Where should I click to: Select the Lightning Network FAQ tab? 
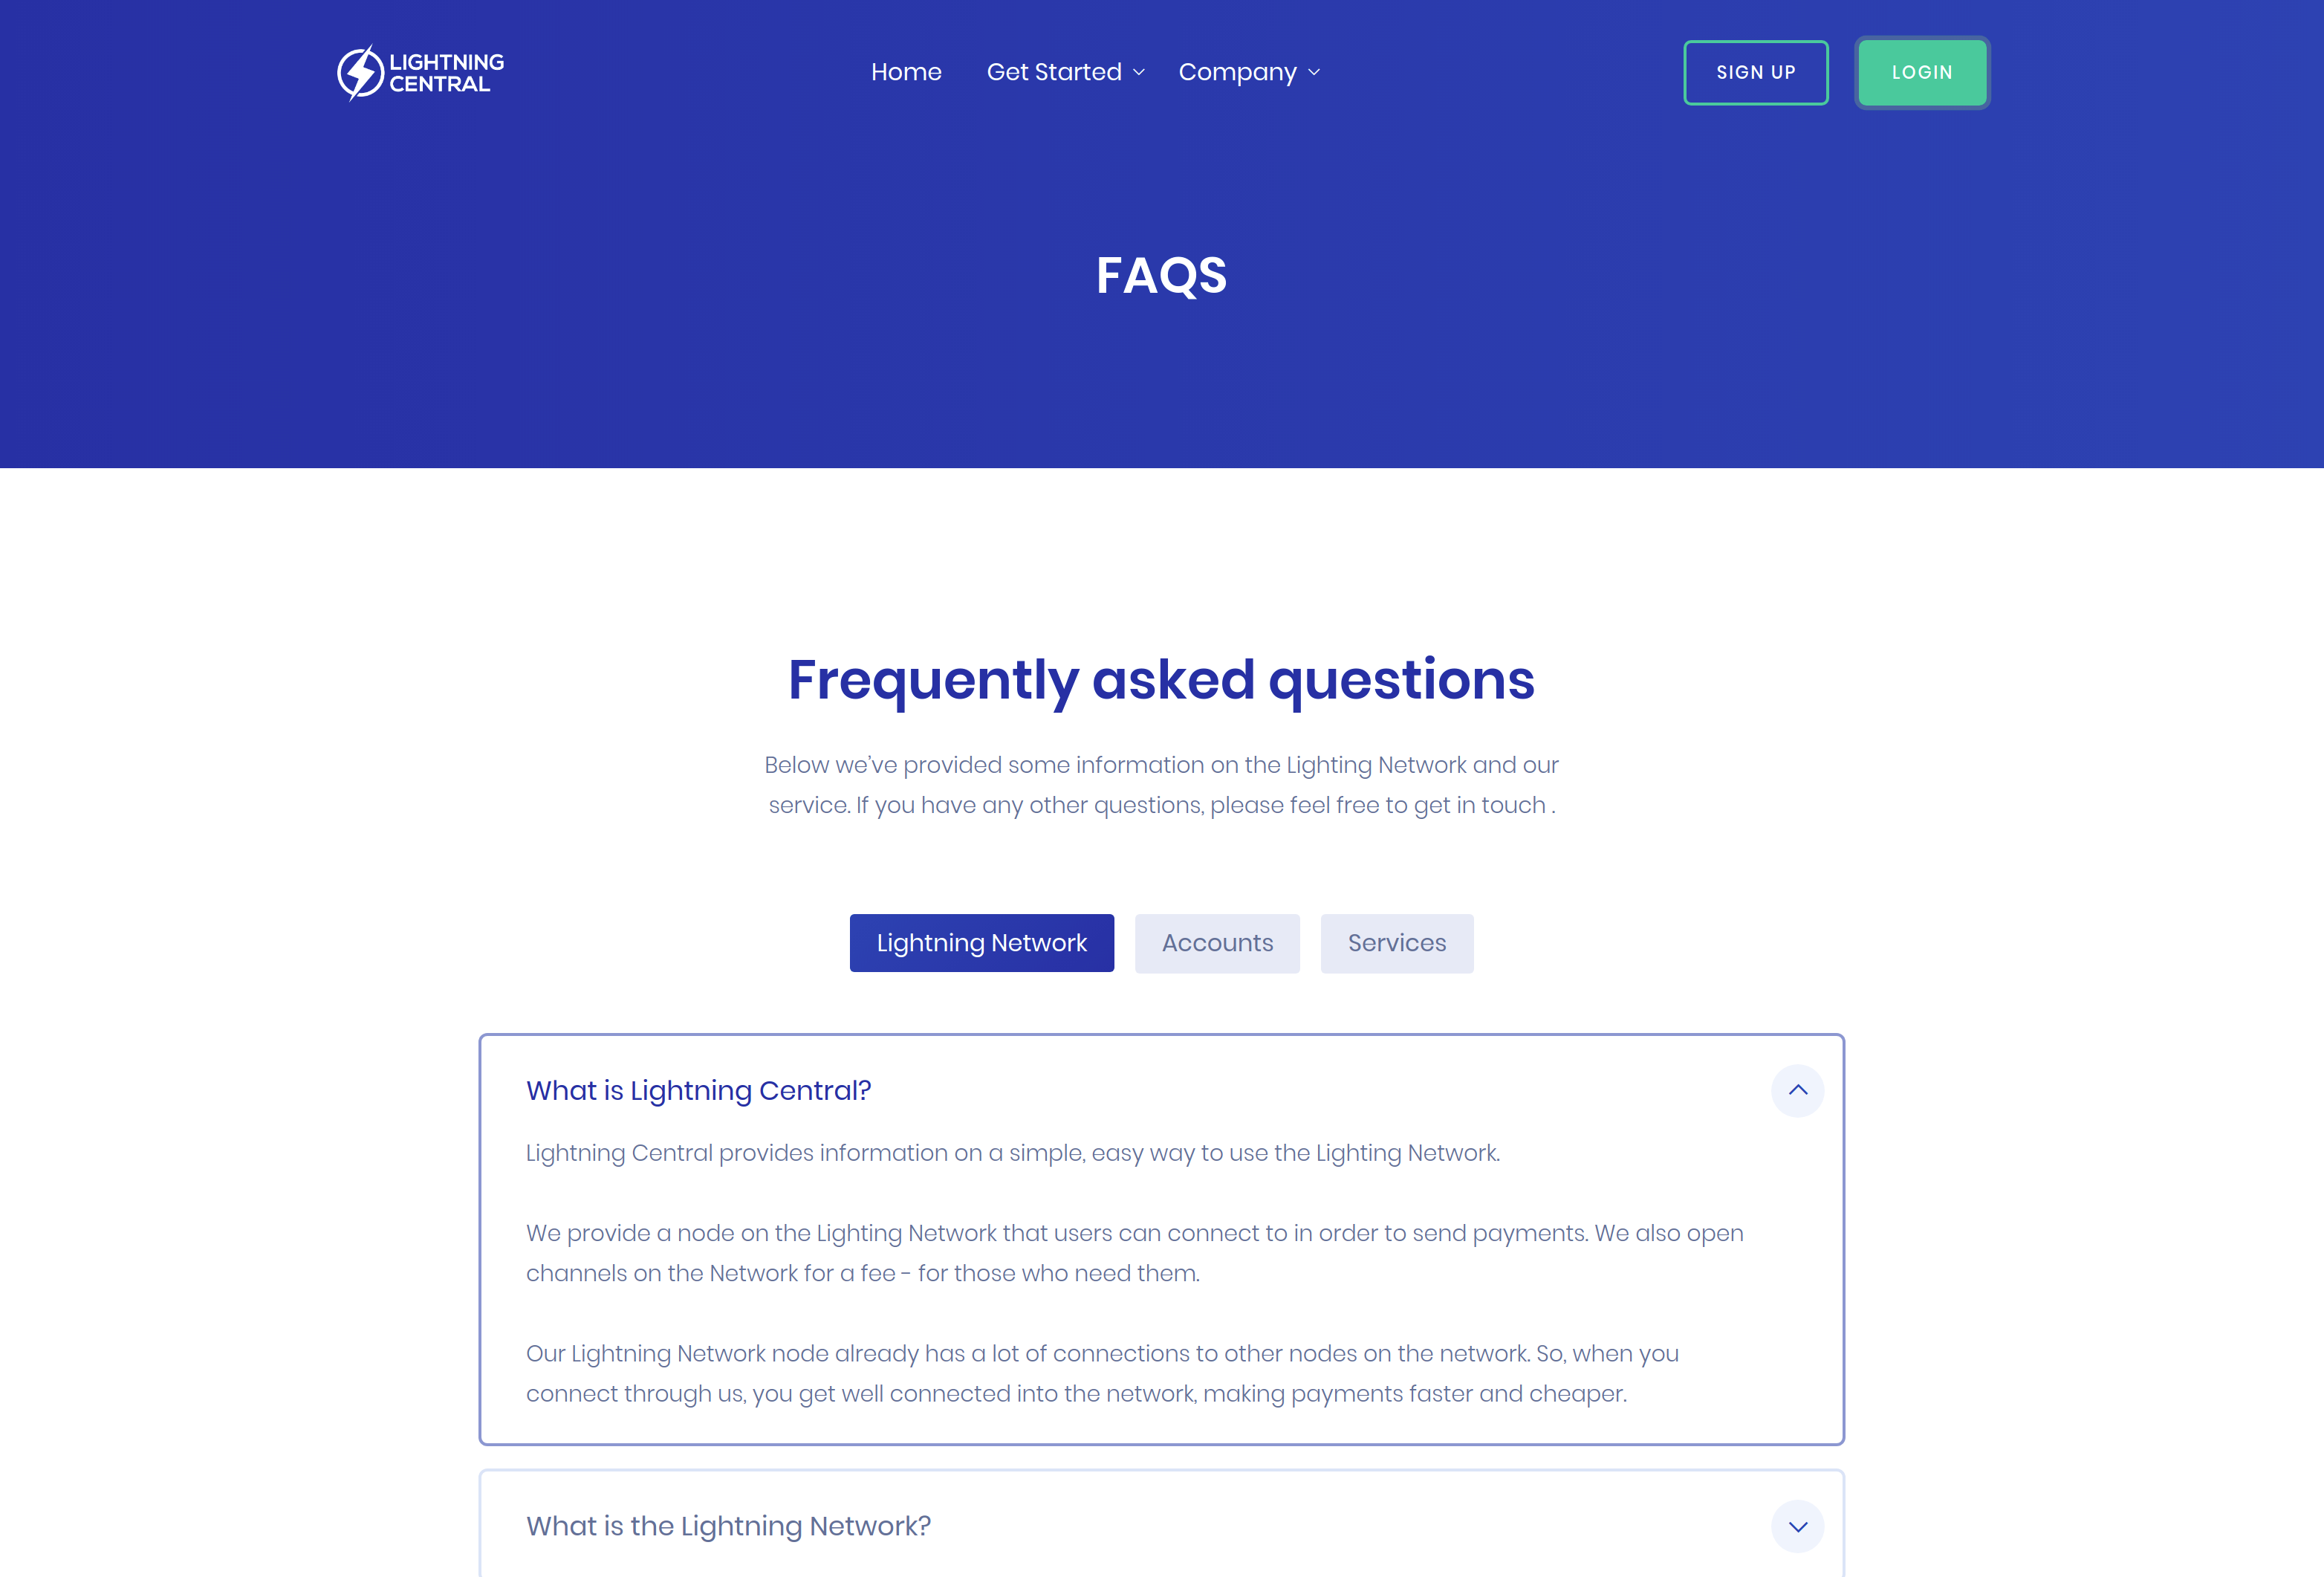click(x=981, y=942)
